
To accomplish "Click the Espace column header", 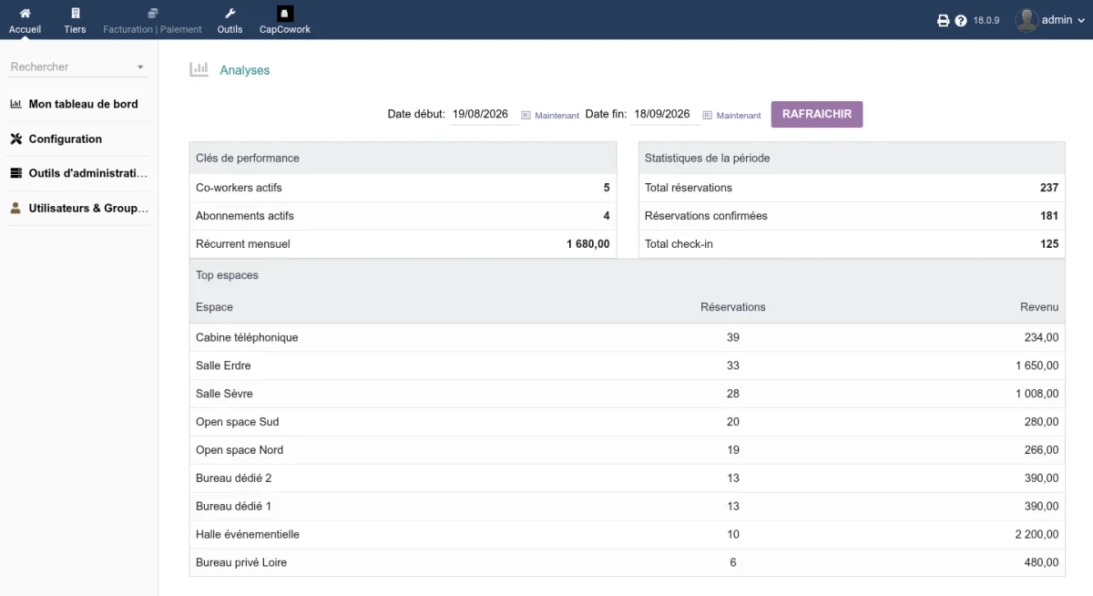I will (x=214, y=307).
